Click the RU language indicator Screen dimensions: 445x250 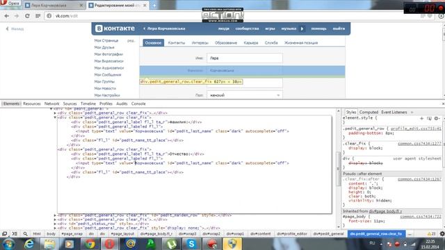click(x=372, y=243)
